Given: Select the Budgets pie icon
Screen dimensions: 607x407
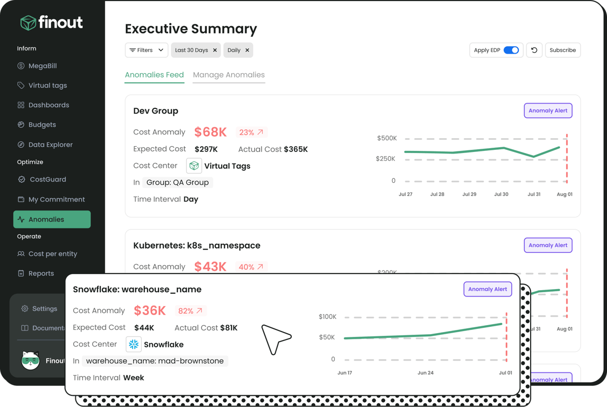Looking at the screenshot, I should point(21,125).
